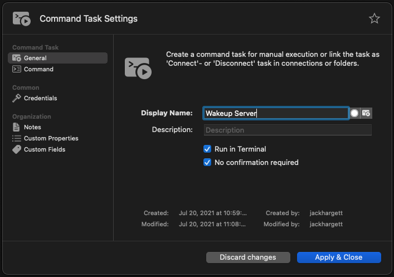Uncheck the Run in Terminal checkbox
Image resolution: width=394 pixels, height=277 pixels.
pyautogui.click(x=207, y=149)
